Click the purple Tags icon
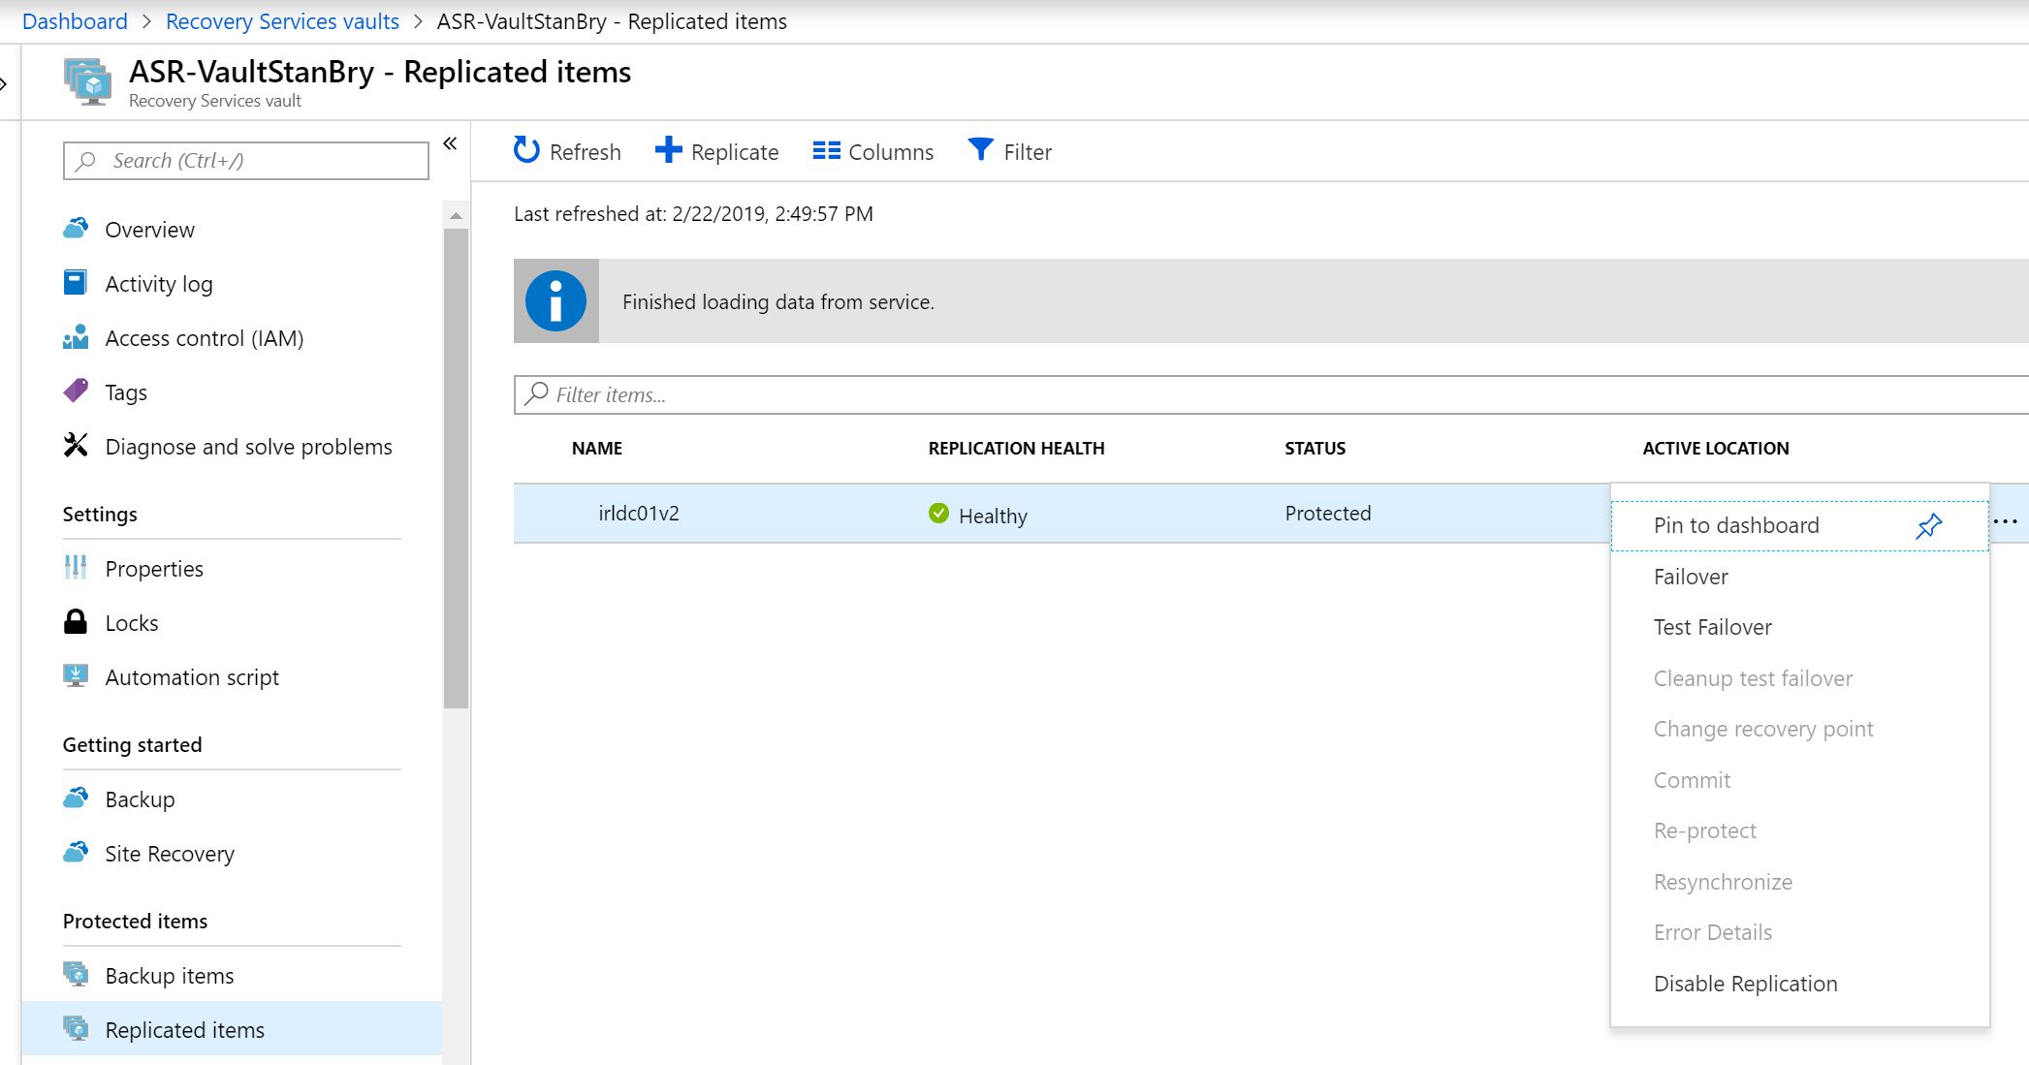This screenshot has height=1065, width=2029. 76,391
